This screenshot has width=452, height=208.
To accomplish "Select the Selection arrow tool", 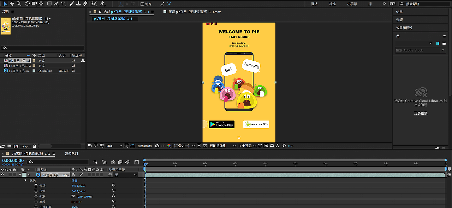I will [x=5, y=4].
